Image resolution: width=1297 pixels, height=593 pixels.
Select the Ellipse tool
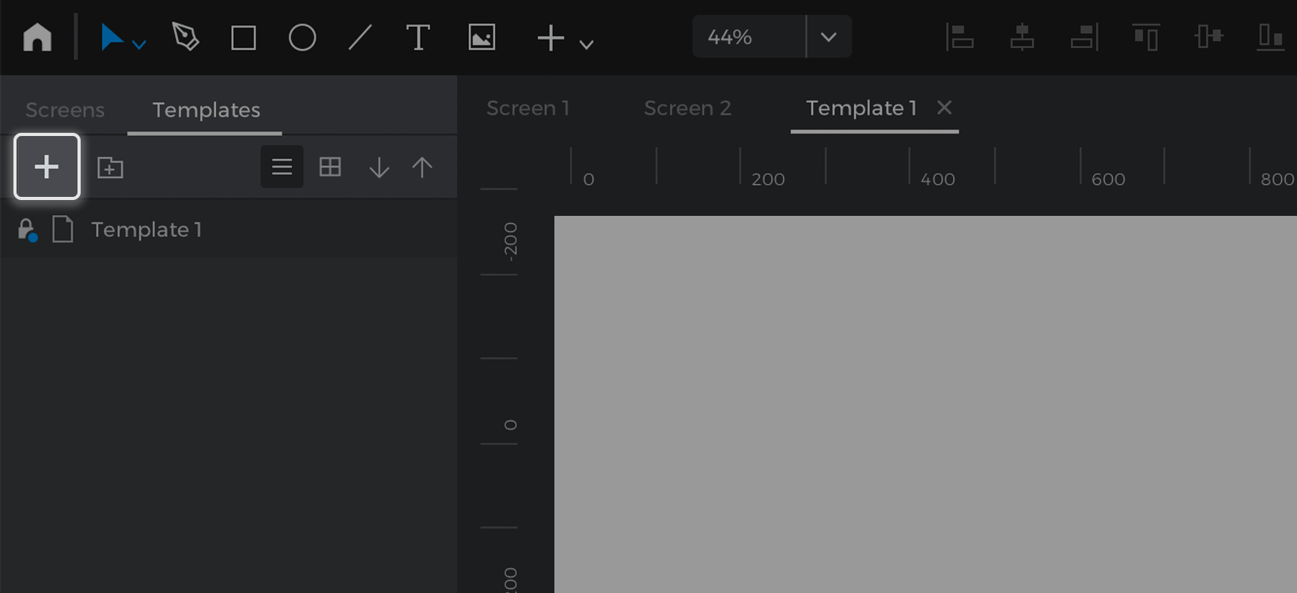[302, 38]
